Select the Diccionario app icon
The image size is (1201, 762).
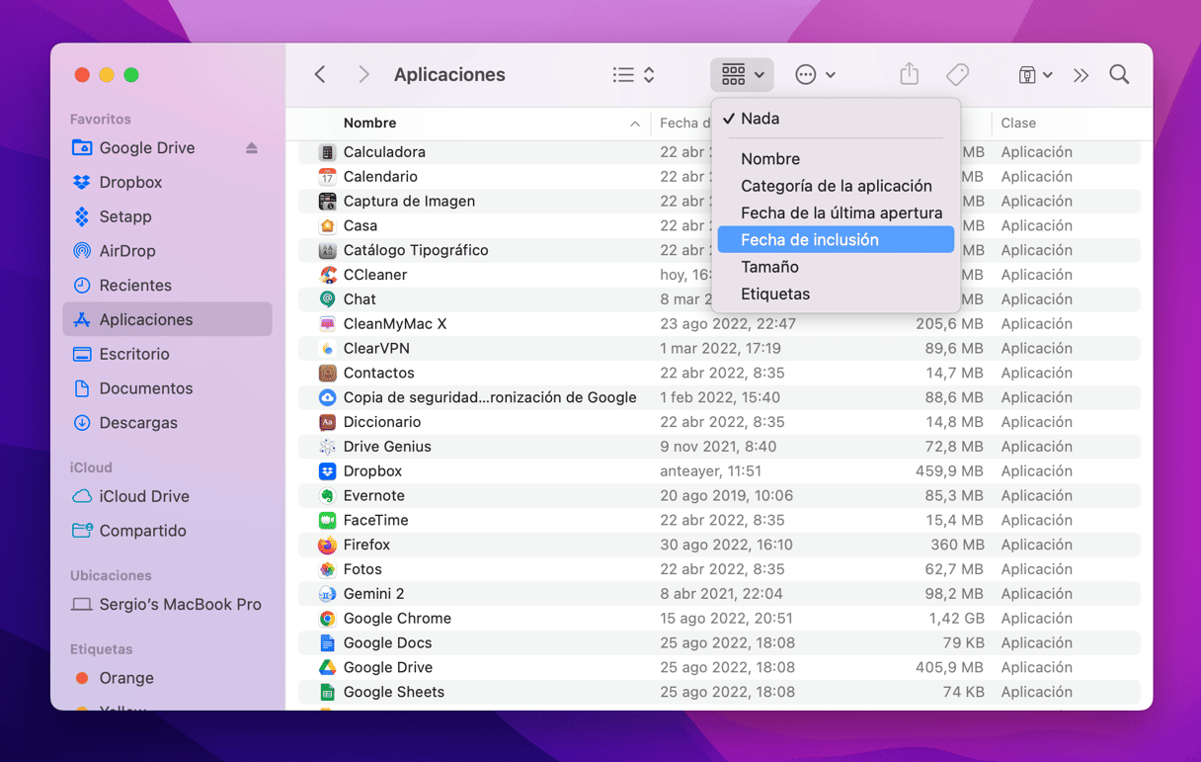327,422
